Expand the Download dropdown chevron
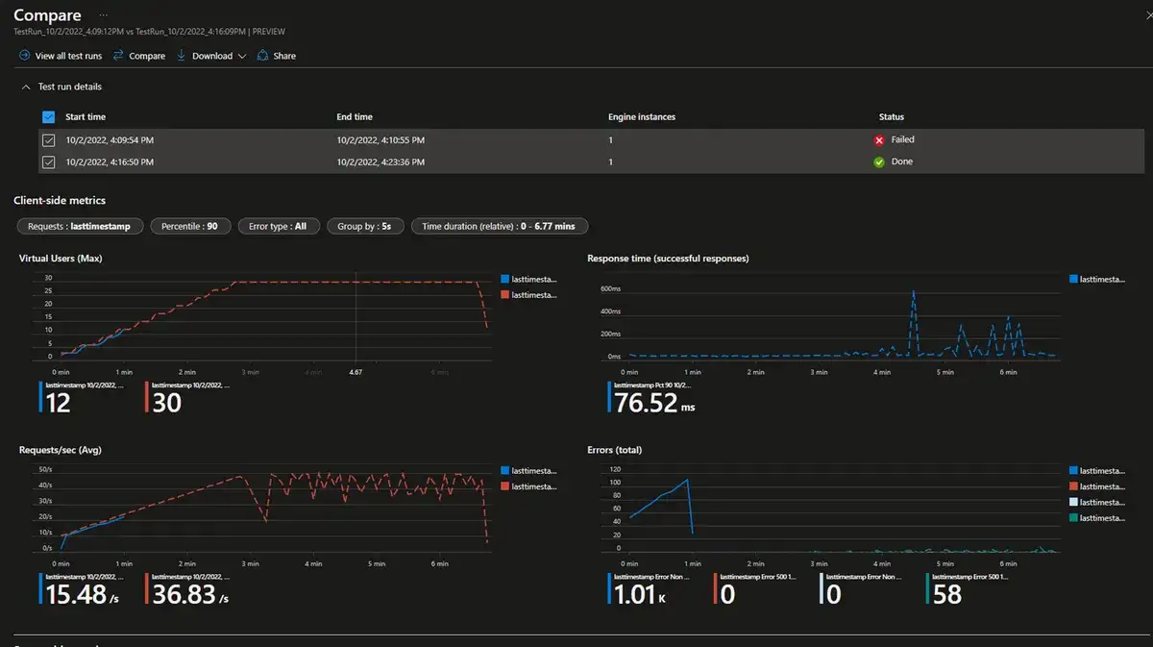 pyautogui.click(x=241, y=55)
